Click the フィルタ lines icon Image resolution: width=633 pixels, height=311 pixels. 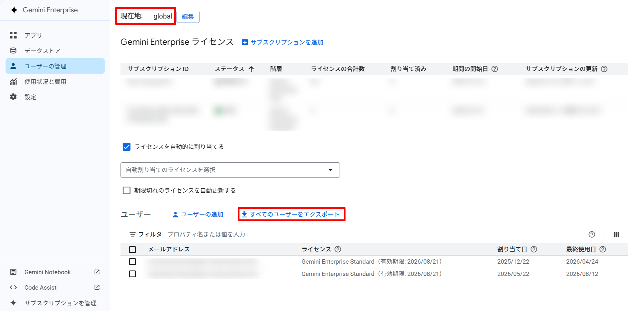(x=132, y=235)
